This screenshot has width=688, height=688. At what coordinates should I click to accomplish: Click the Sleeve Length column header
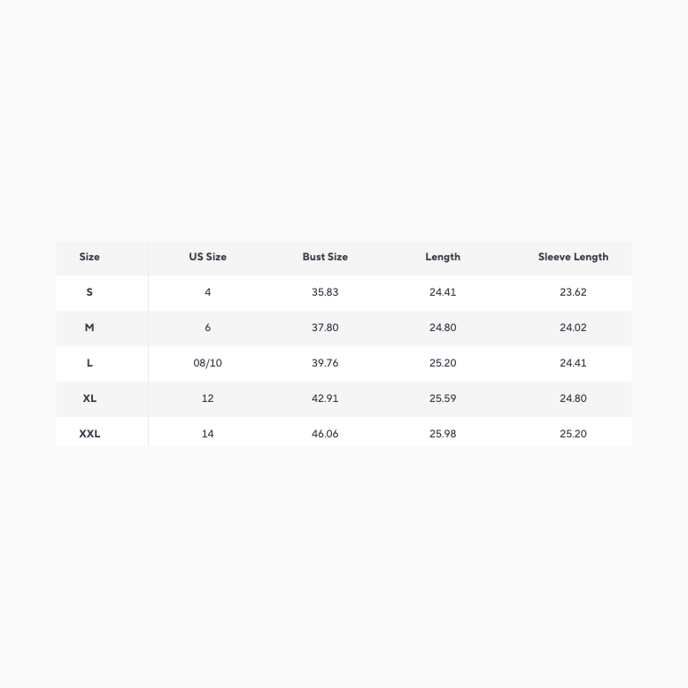573,257
